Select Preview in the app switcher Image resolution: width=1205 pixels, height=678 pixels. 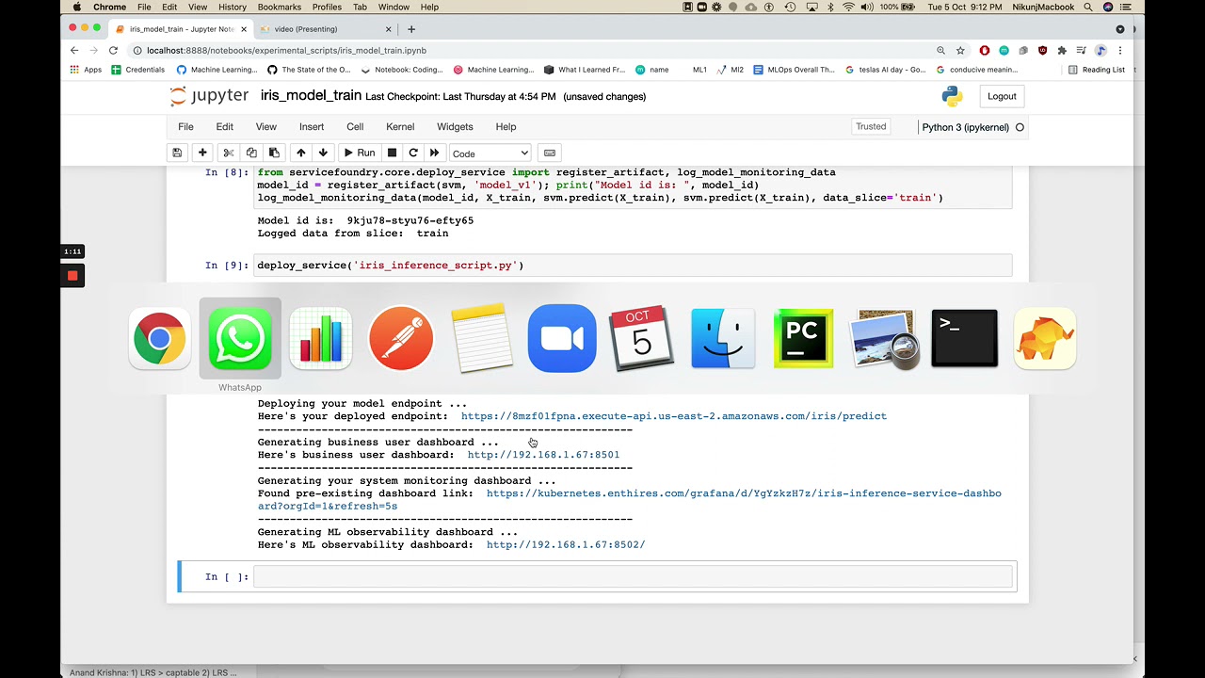click(x=884, y=339)
